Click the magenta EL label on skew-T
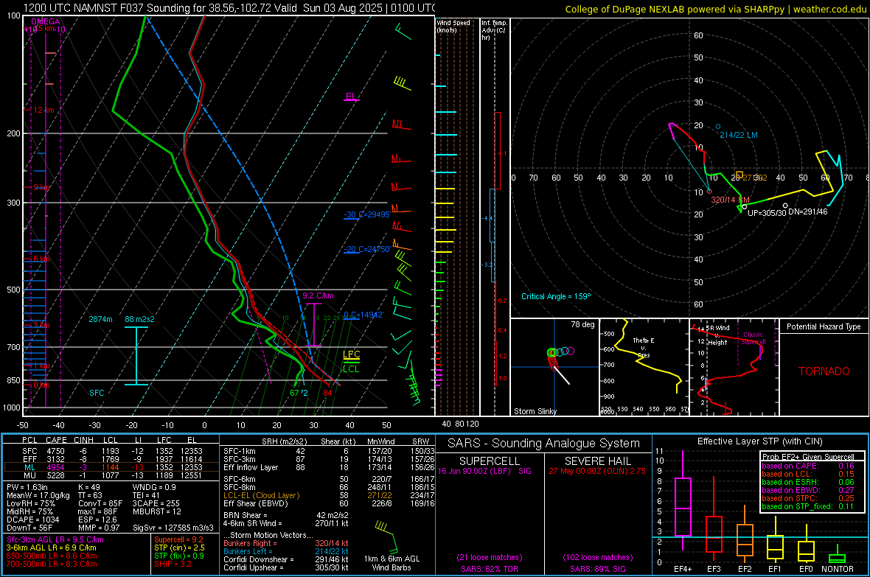The width and height of the screenshot is (870, 577). [351, 97]
